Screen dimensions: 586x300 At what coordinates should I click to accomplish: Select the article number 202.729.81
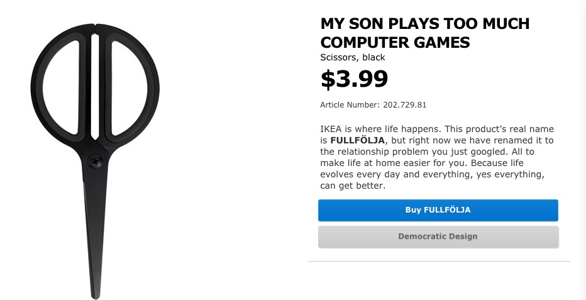coord(405,105)
